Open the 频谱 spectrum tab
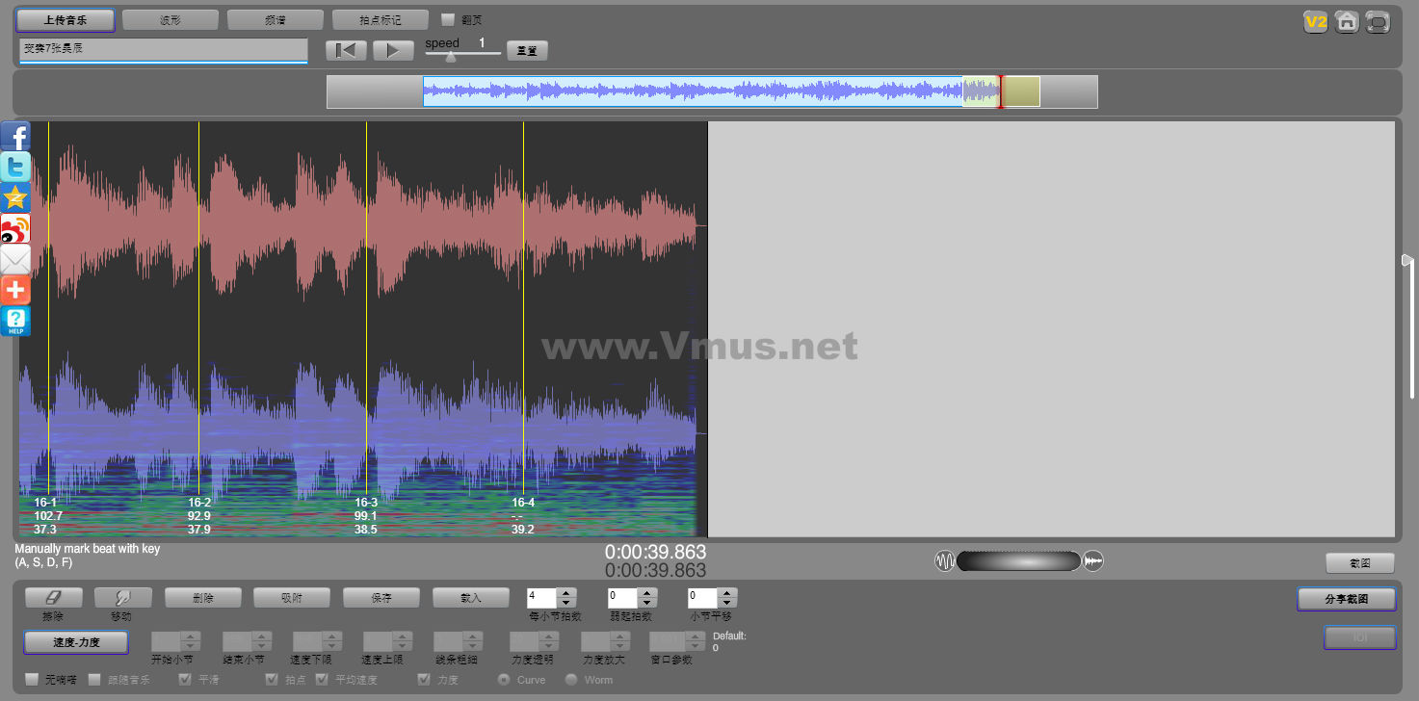The height and width of the screenshot is (701, 1419). coord(275,19)
